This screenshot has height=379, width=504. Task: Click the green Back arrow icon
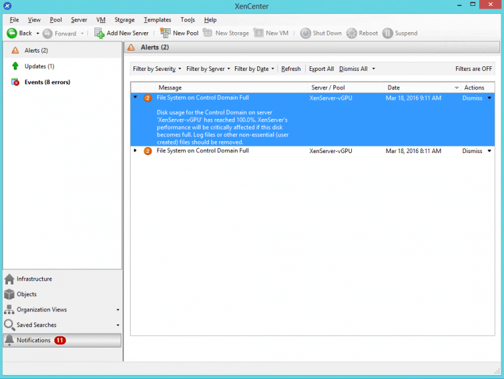point(12,33)
